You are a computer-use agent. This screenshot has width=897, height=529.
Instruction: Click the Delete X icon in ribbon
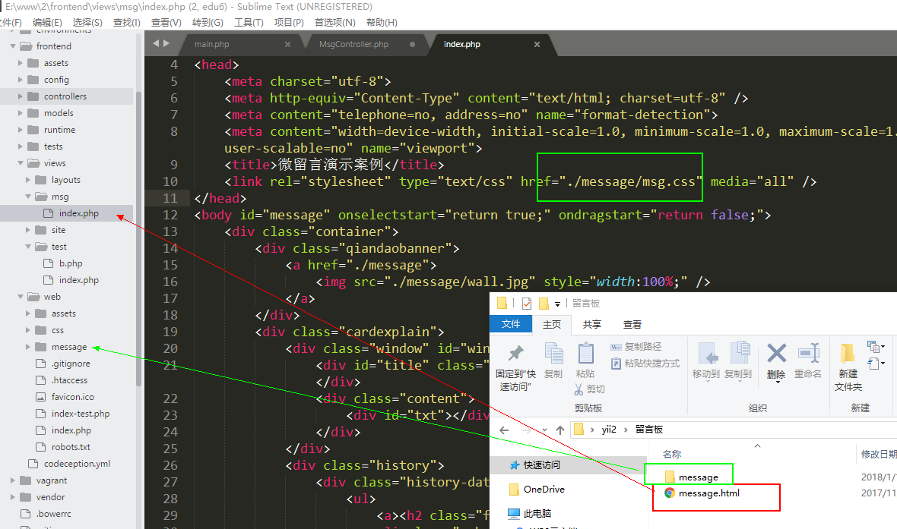pyautogui.click(x=776, y=354)
